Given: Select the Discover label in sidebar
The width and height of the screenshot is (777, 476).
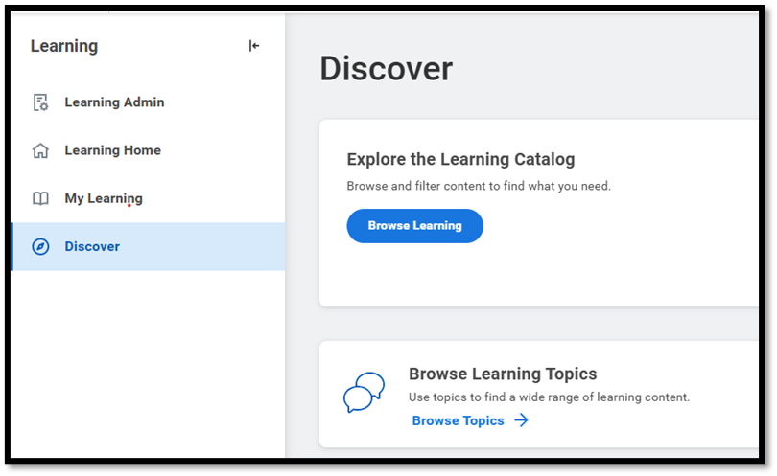Looking at the screenshot, I should coord(92,246).
